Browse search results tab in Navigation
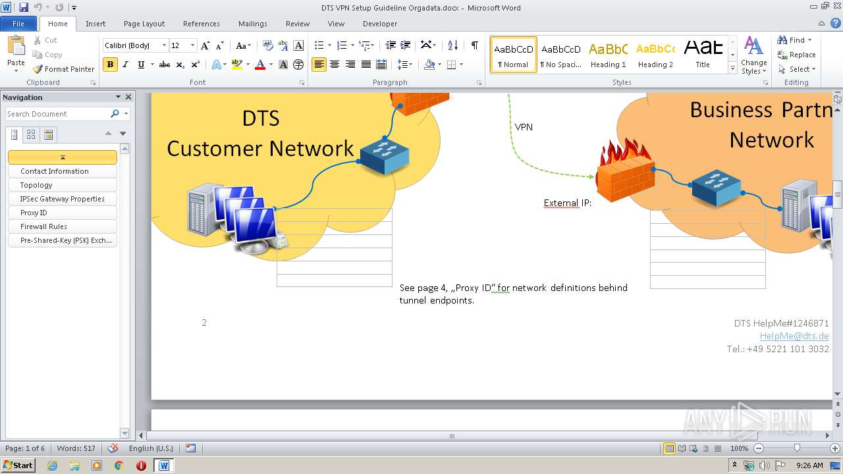This screenshot has width=843, height=474. pos(48,134)
